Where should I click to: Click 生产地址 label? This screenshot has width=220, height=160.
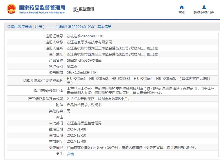pos(56,54)
